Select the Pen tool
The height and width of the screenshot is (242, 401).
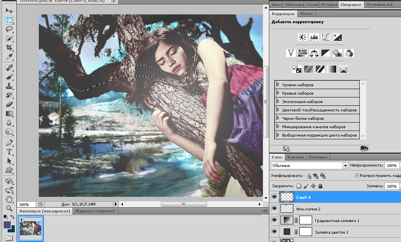coord(9,143)
